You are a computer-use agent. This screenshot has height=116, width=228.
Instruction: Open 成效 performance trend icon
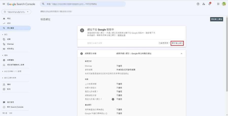coord(4,23)
